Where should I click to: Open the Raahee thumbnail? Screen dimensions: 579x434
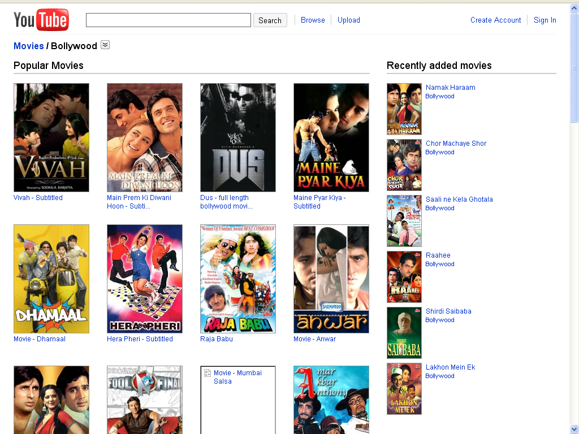404,277
